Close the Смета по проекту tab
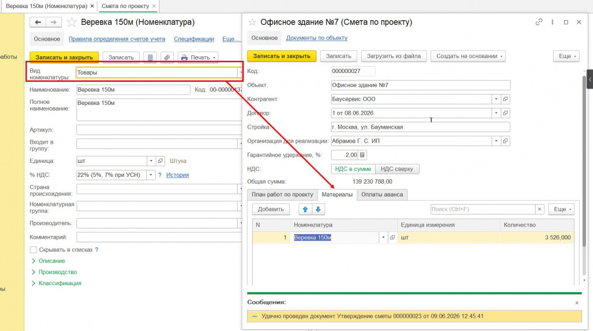Viewport: 593px width, 331px height. (154, 6)
